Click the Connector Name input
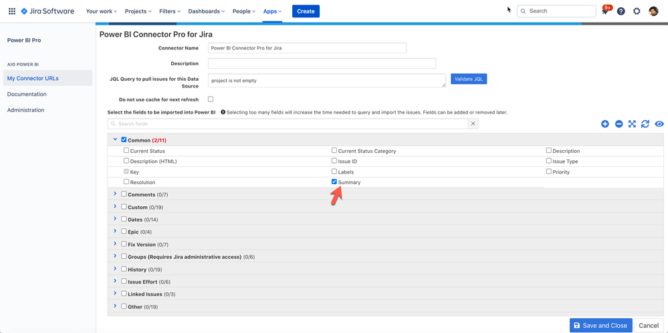Image resolution: width=668 pixels, height=333 pixels. [x=307, y=48]
